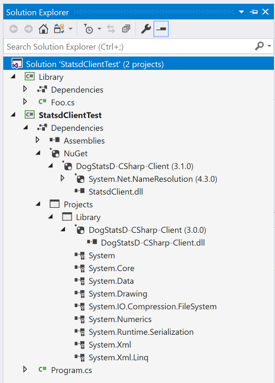Click Dependencies icon under Library project
Image resolution: width=275 pixels, height=383 pixels.
pyautogui.click(x=42, y=89)
